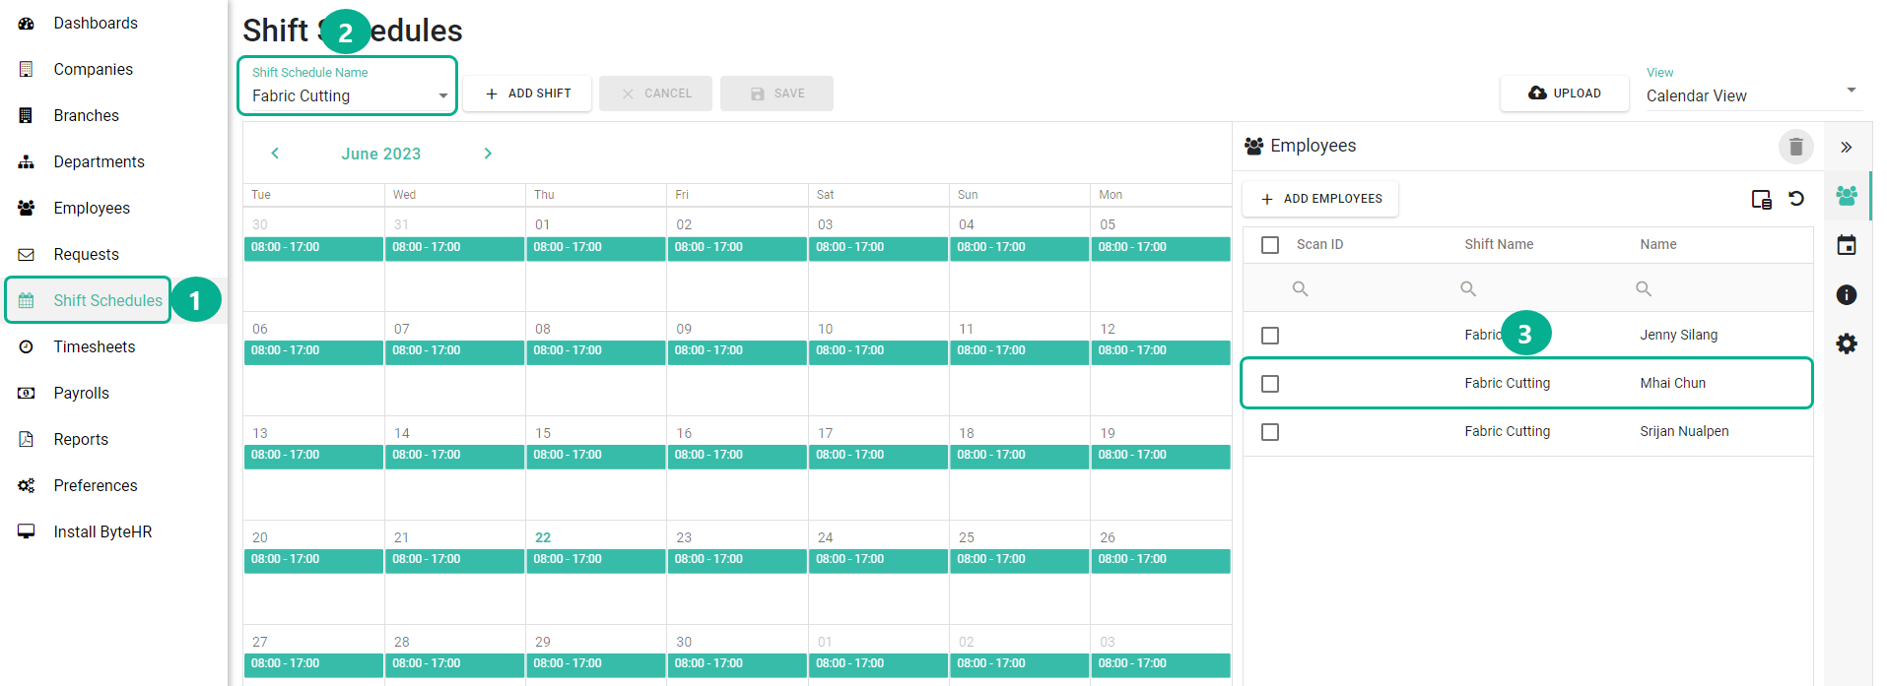Click the refresh icon above employee table

point(1796,199)
